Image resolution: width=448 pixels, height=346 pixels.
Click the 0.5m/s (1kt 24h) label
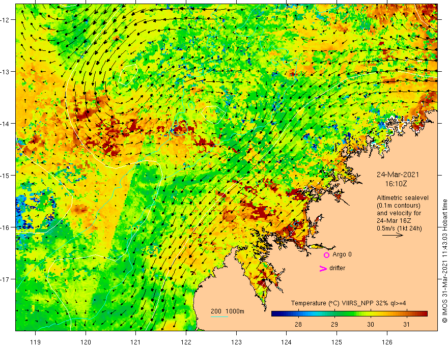tap(399, 228)
